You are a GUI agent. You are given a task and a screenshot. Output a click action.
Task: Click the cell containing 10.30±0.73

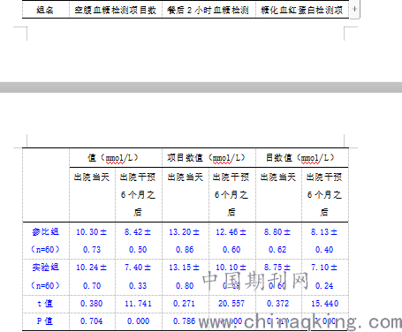pos(92,240)
